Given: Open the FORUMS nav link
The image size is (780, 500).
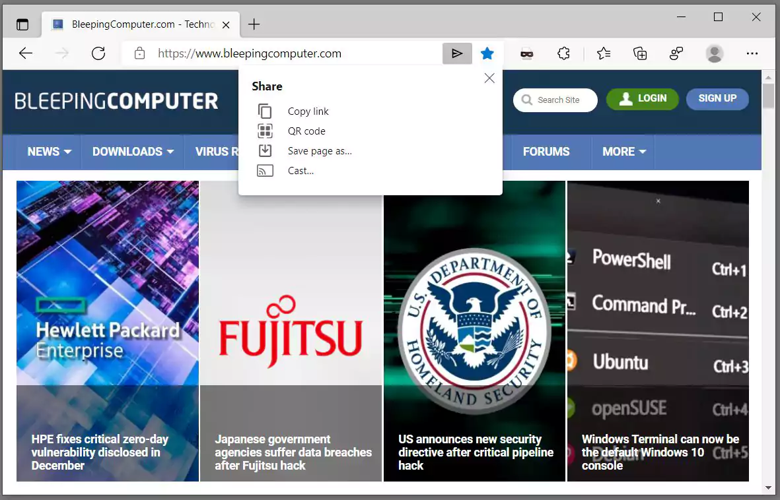Looking at the screenshot, I should 546,152.
